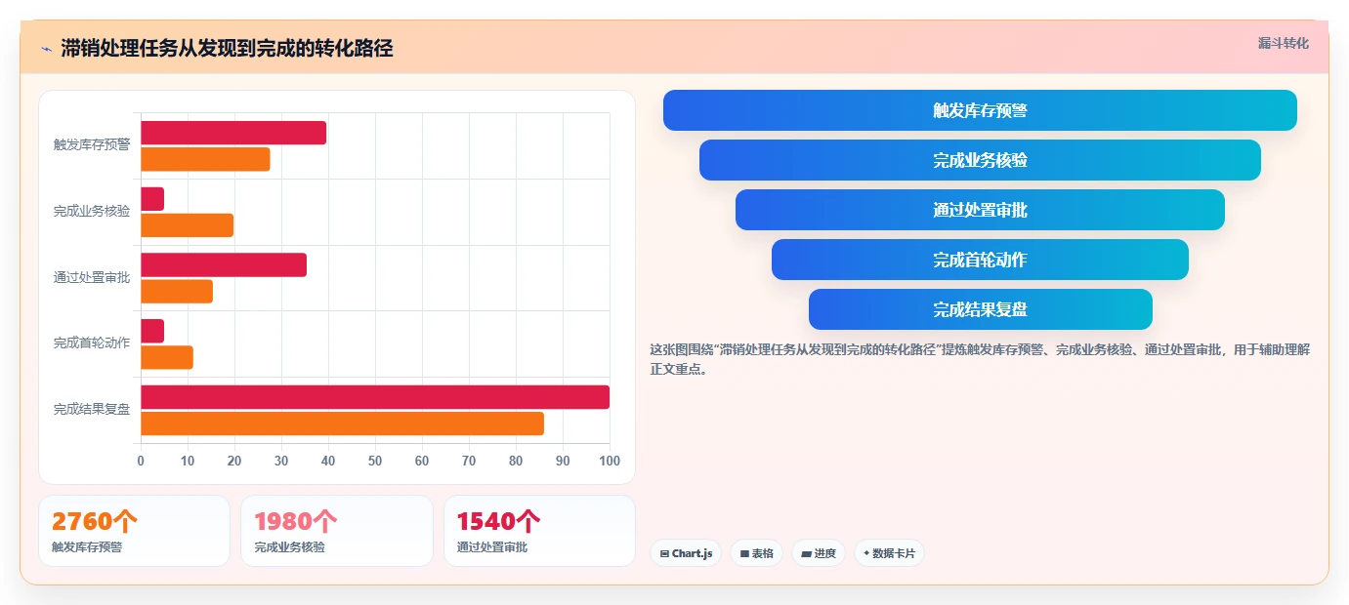Viewport: 1349px width, 605px height.
Task: Click the 触发库存预警 y-axis label in chart
Action: (92, 144)
